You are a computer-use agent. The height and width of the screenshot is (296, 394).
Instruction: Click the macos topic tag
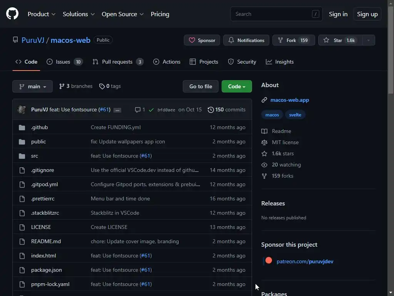click(272, 115)
